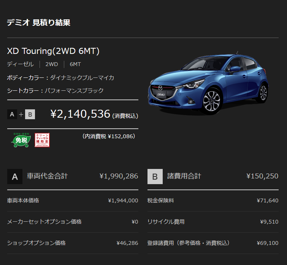The width and height of the screenshot is (287, 265).
Task: Click (内消費税 ¥152,086) text
Action: click(109, 136)
